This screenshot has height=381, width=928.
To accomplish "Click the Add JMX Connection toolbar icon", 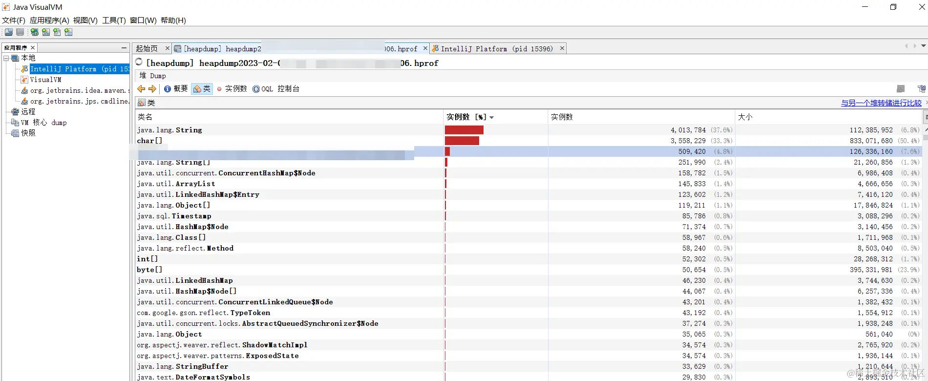I will (x=46, y=32).
